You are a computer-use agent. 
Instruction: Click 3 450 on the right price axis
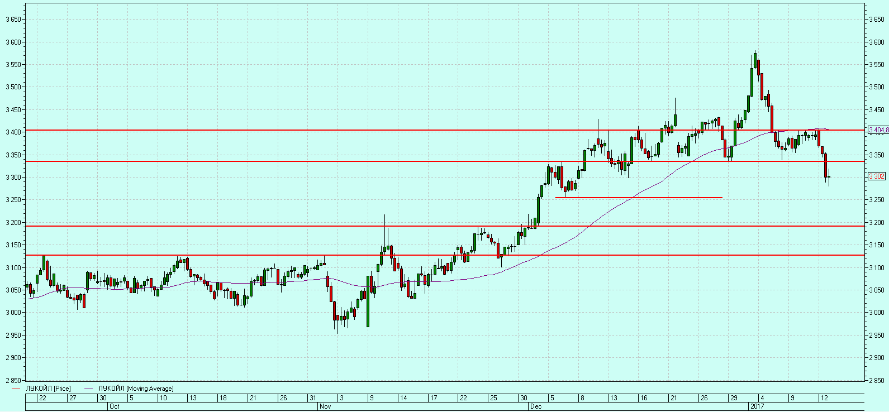click(877, 110)
